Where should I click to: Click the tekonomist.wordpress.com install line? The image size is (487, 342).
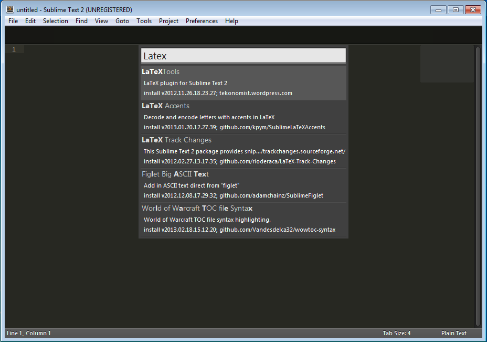coord(218,93)
